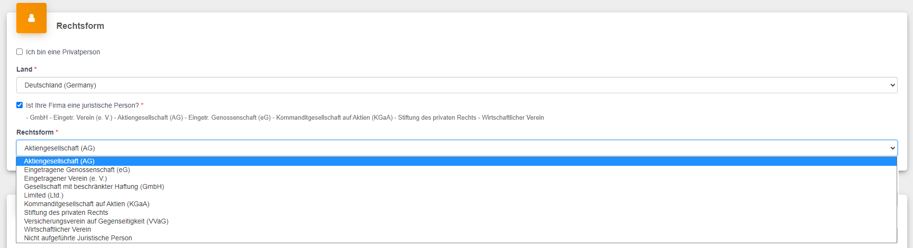The height and width of the screenshot is (248, 913).
Task: Click the Rechtsform section heading
Action: [x=80, y=26]
